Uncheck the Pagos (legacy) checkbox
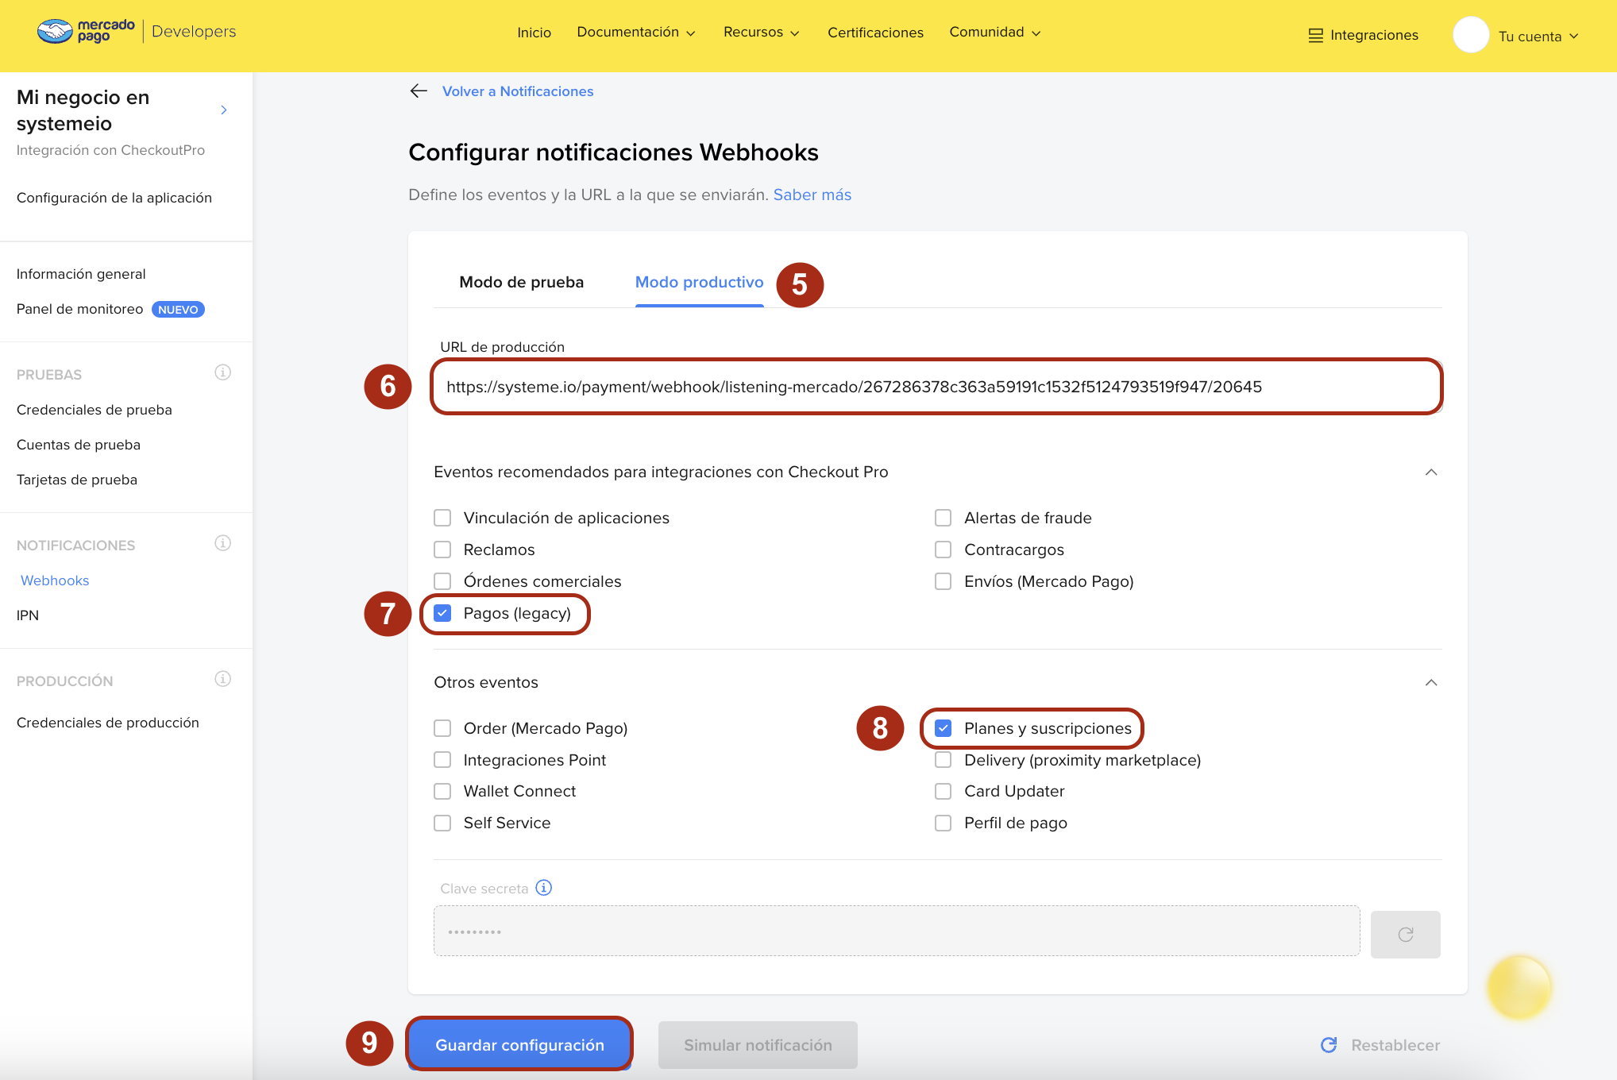This screenshot has height=1080, width=1617. [442, 613]
